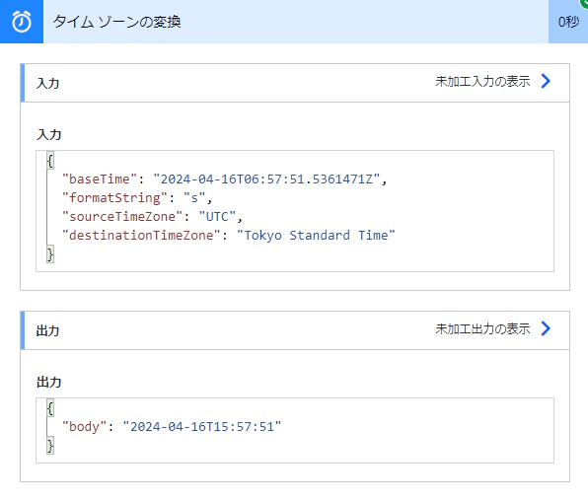Click the 出力 section header
Screen dimensions: 588x501
click(295, 330)
